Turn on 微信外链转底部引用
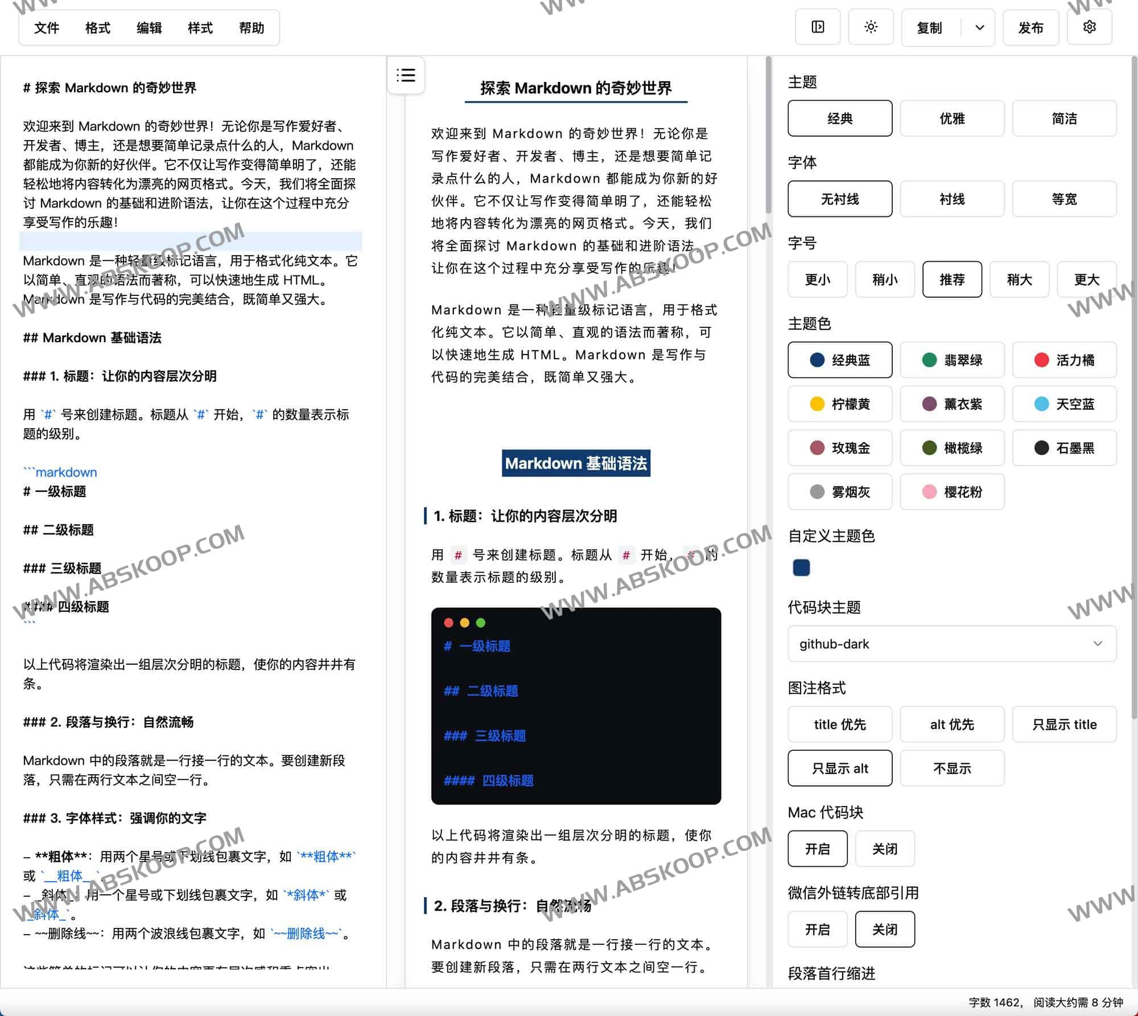The image size is (1138, 1016). tap(817, 929)
